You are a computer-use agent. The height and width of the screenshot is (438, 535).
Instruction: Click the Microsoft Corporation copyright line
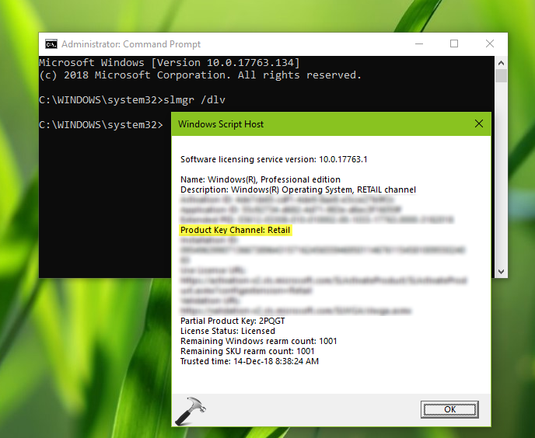click(x=201, y=75)
